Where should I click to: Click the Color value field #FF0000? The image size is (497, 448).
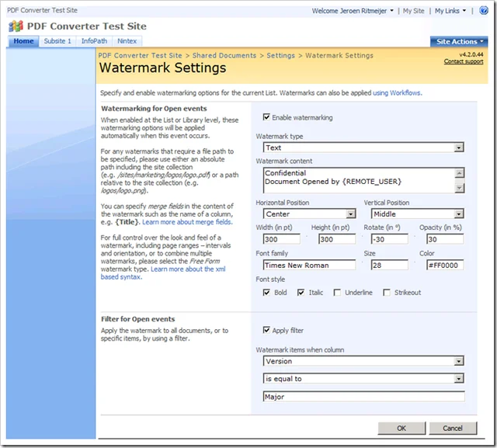pos(443,265)
